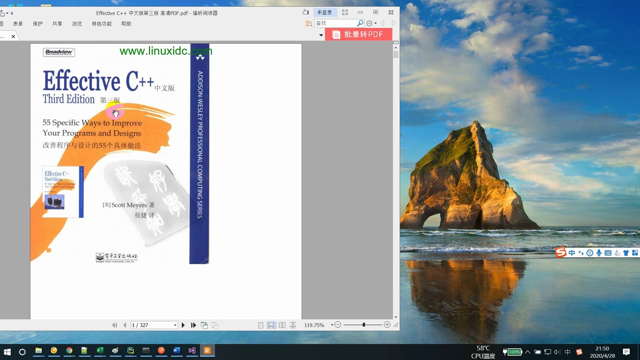Image resolution: width=640 pixels, height=360 pixels.
Task: Open the 浏览 menu
Action: click(77, 24)
